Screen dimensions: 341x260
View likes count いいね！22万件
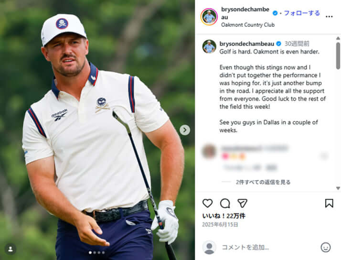point(224,216)
